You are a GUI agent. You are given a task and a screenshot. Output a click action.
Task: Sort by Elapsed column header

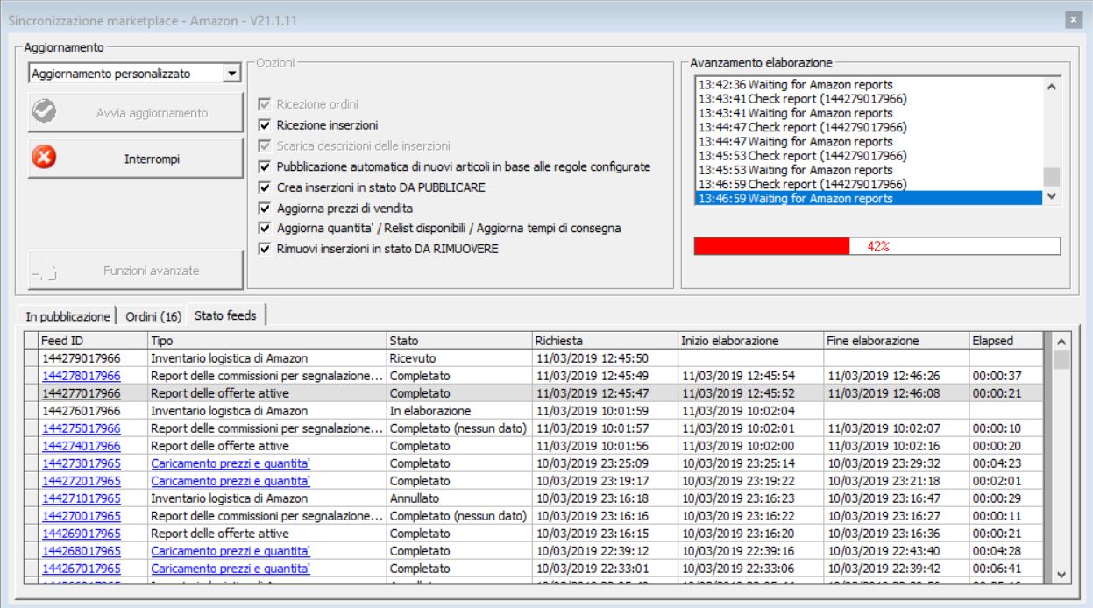coord(1006,341)
